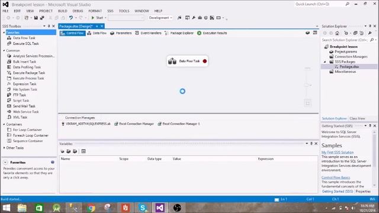Select Execute Process Task in toolbox
The height and width of the screenshot is (213, 379).
tap(25, 79)
